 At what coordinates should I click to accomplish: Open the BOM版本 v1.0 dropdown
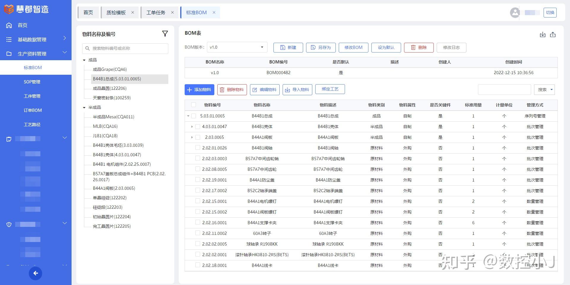click(x=237, y=47)
